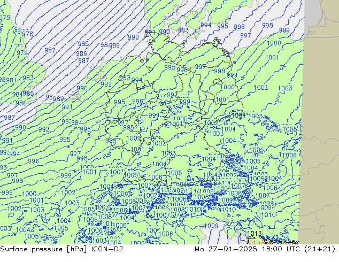Select the "978" isobar label

pos(28,34)
